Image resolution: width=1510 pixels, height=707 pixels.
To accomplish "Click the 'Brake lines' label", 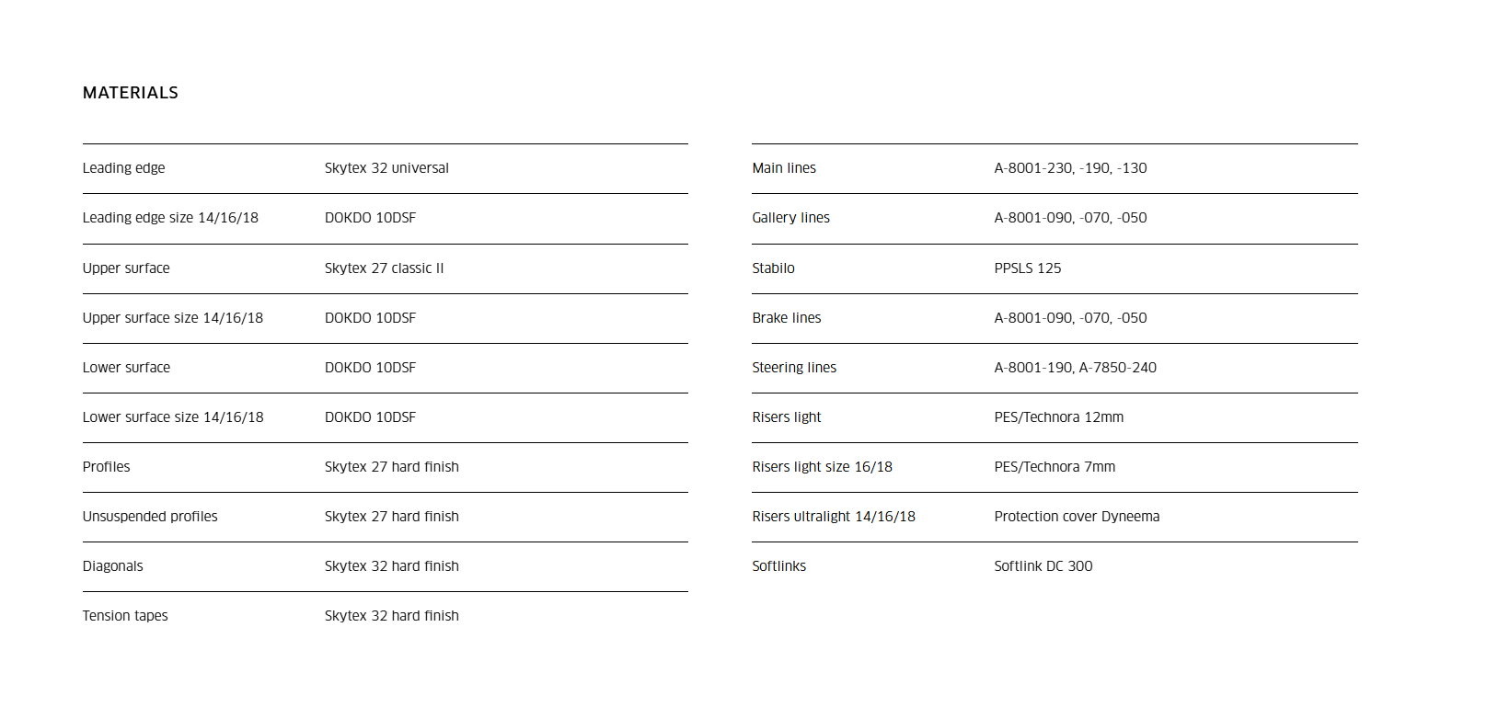I will click(787, 318).
